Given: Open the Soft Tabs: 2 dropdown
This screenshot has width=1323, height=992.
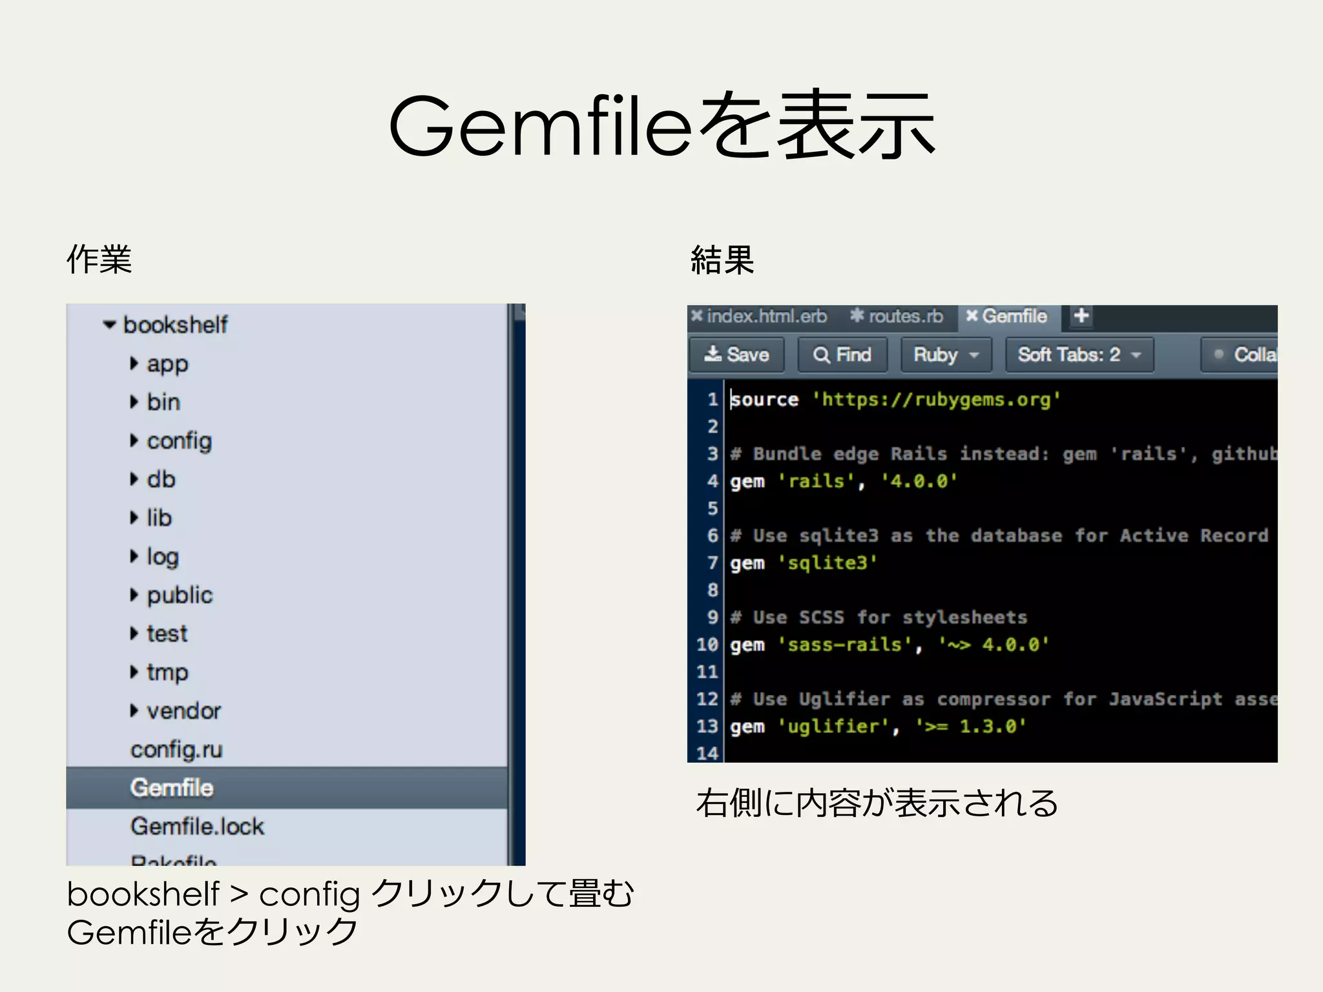Looking at the screenshot, I should pyautogui.click(x=1079, y=355).
